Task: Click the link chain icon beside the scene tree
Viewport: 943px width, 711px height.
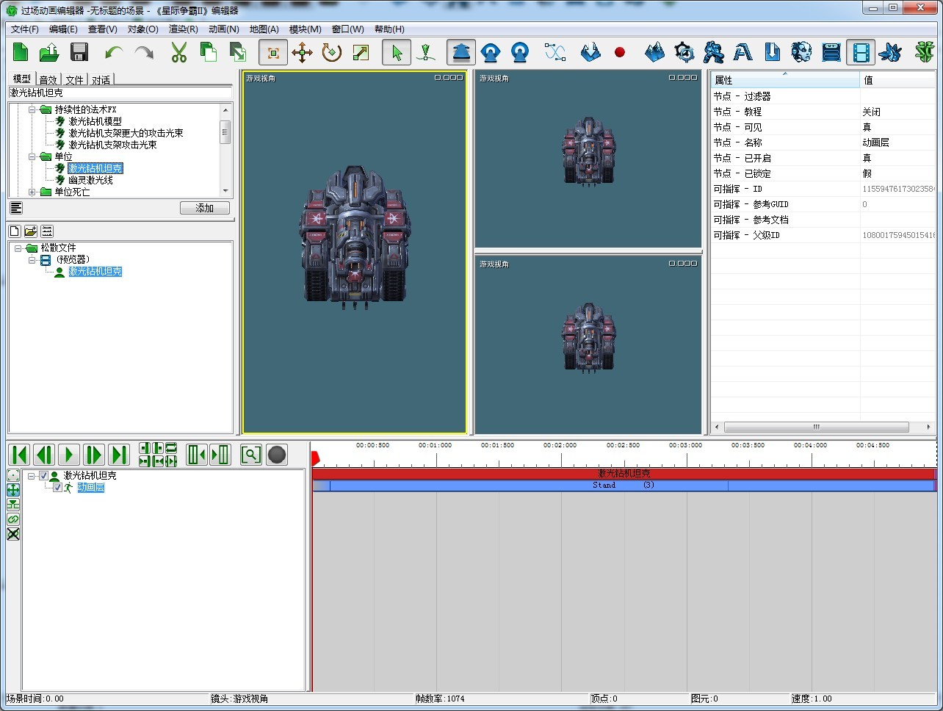Action: coord(13,519)
